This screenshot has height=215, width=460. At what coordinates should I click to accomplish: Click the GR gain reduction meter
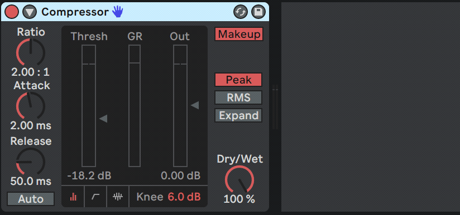pos(135,106)
